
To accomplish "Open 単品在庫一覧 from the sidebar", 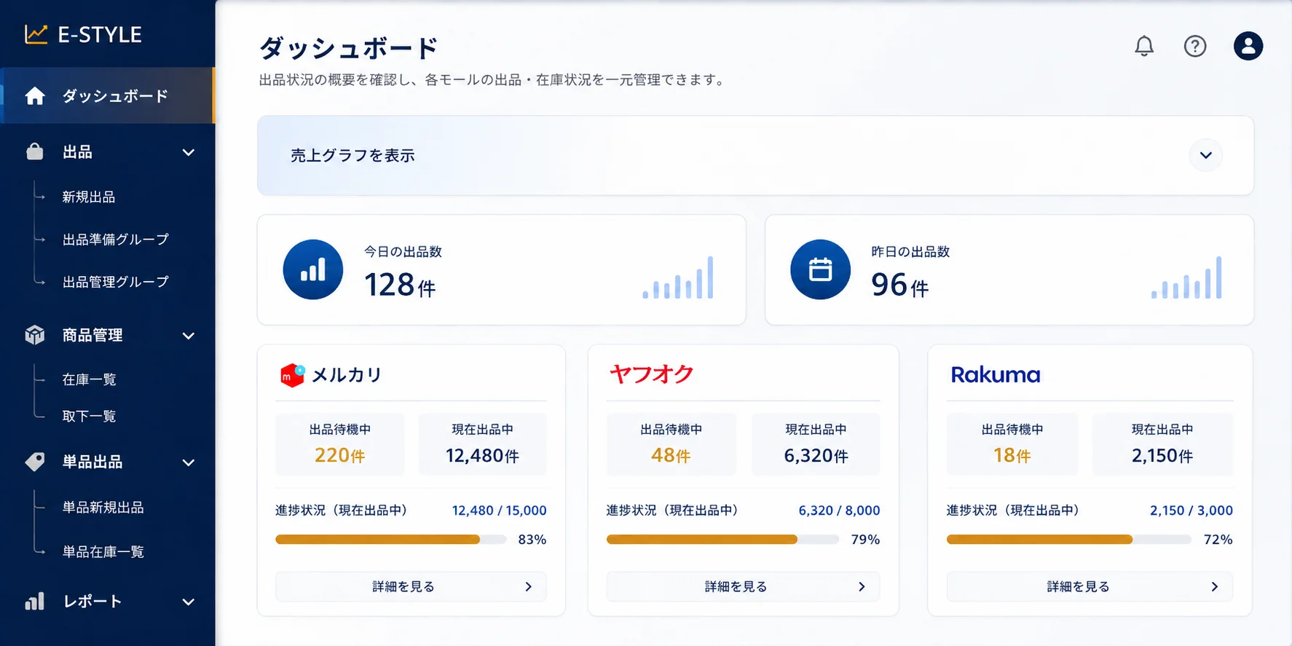I will tap(103, 551).
